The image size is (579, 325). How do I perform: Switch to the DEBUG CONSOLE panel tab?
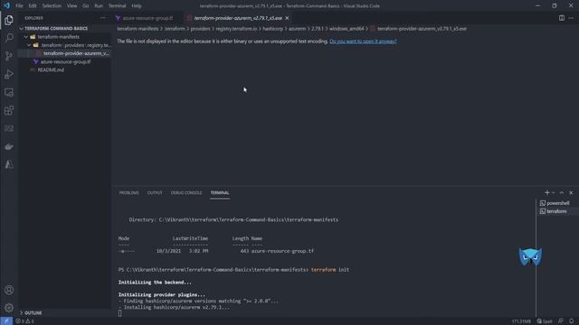coord(186,192)
